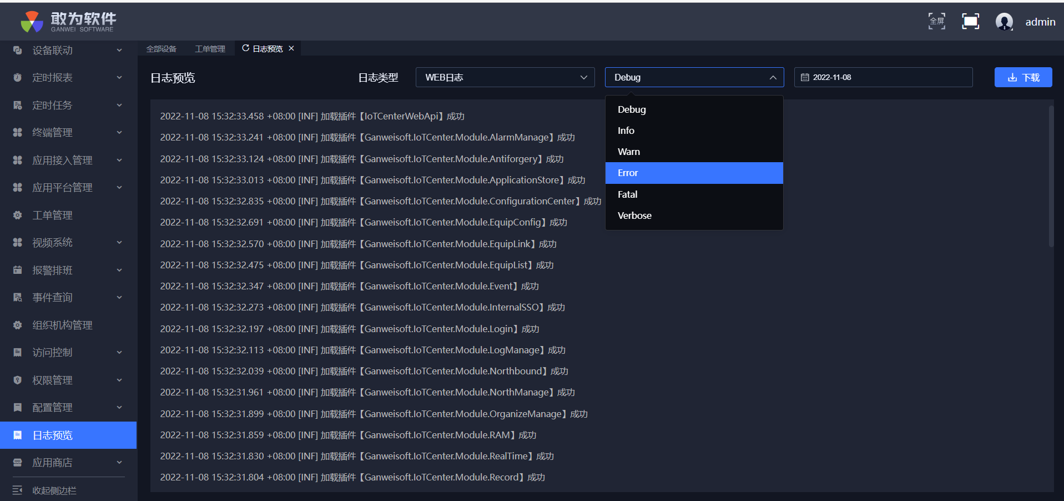Expand the 应用接入管理 menu chevron

(x=119, y=160)
